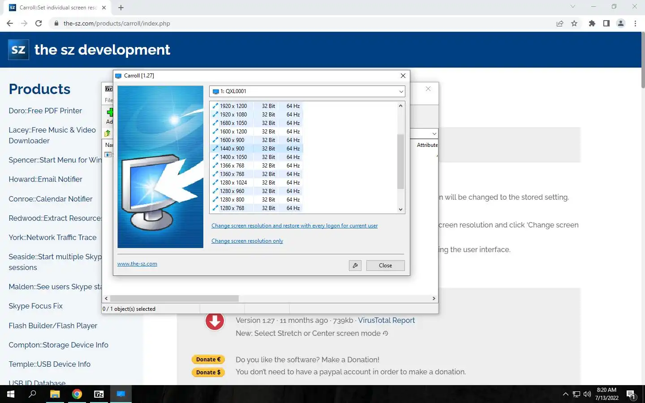Select the 1366 x 768 resolution row
Image resolution: width=645 pixels, height=403 pixels.
[257, 166]
